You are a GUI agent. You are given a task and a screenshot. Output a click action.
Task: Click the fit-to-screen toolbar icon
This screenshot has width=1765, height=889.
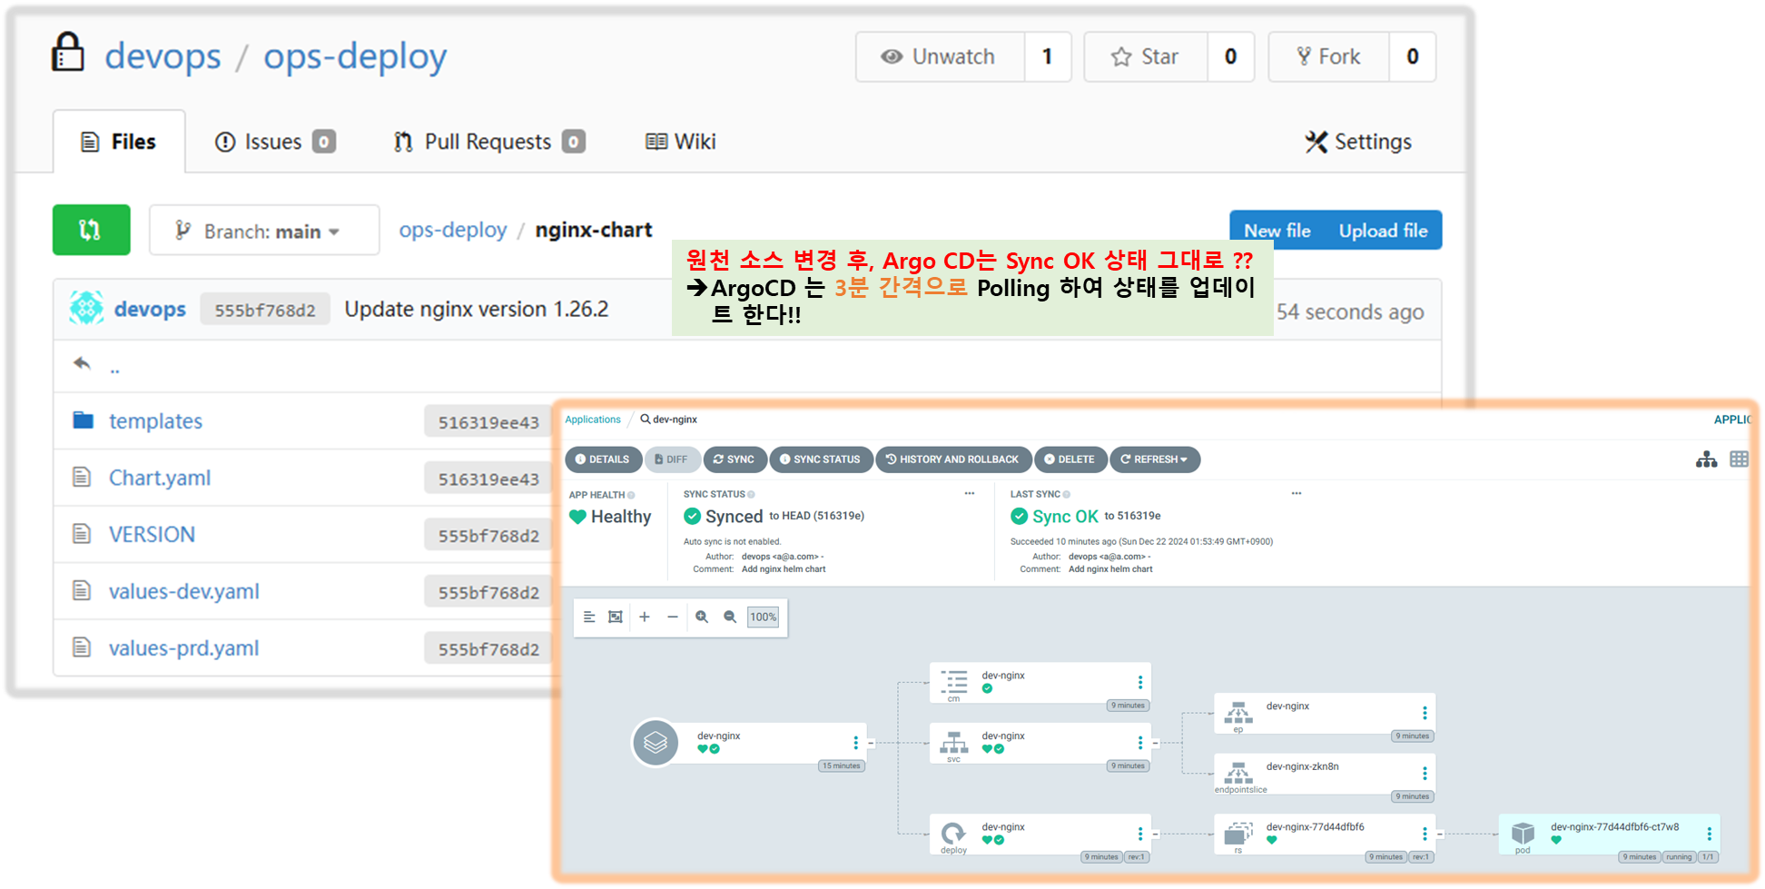pyautogui.click(x=616, y=617)
